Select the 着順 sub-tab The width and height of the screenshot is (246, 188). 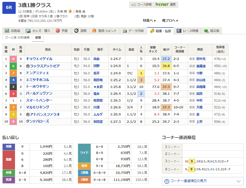pos(38,37)
